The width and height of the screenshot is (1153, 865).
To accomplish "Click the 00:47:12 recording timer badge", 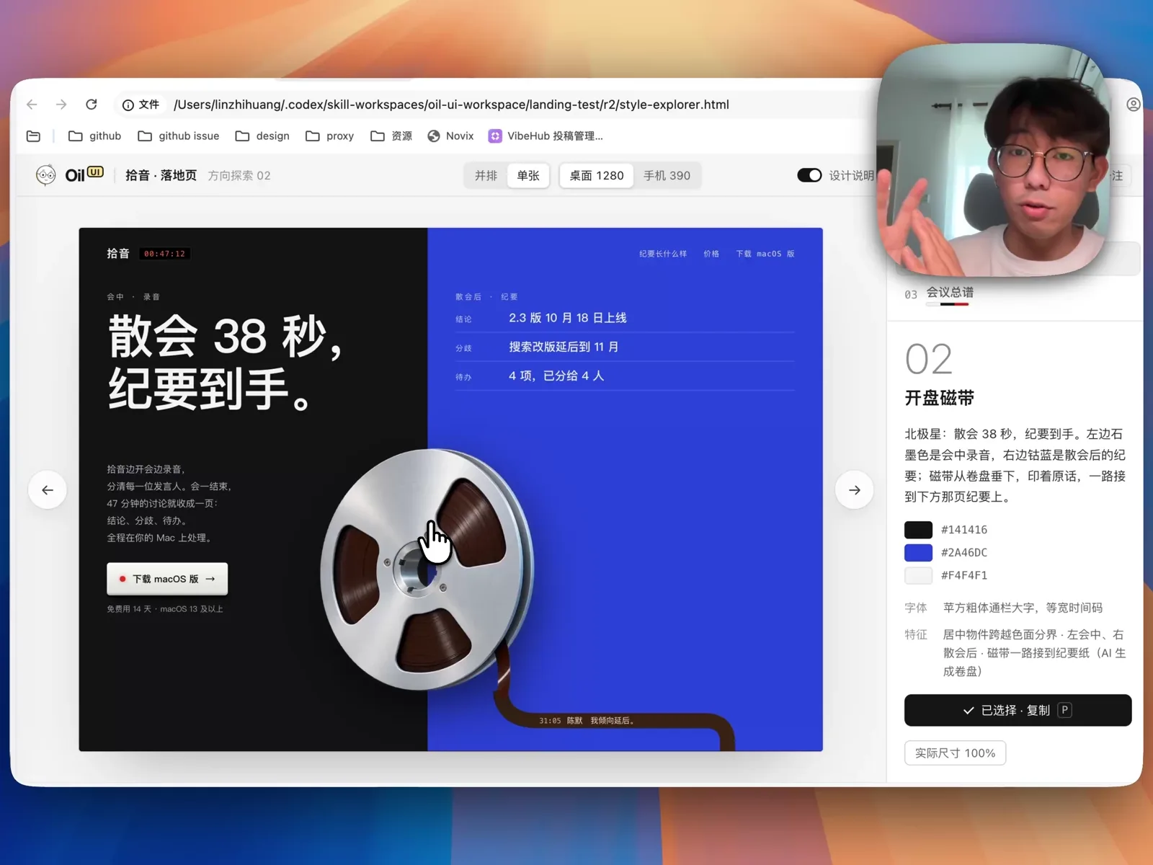I will point(164,254).
